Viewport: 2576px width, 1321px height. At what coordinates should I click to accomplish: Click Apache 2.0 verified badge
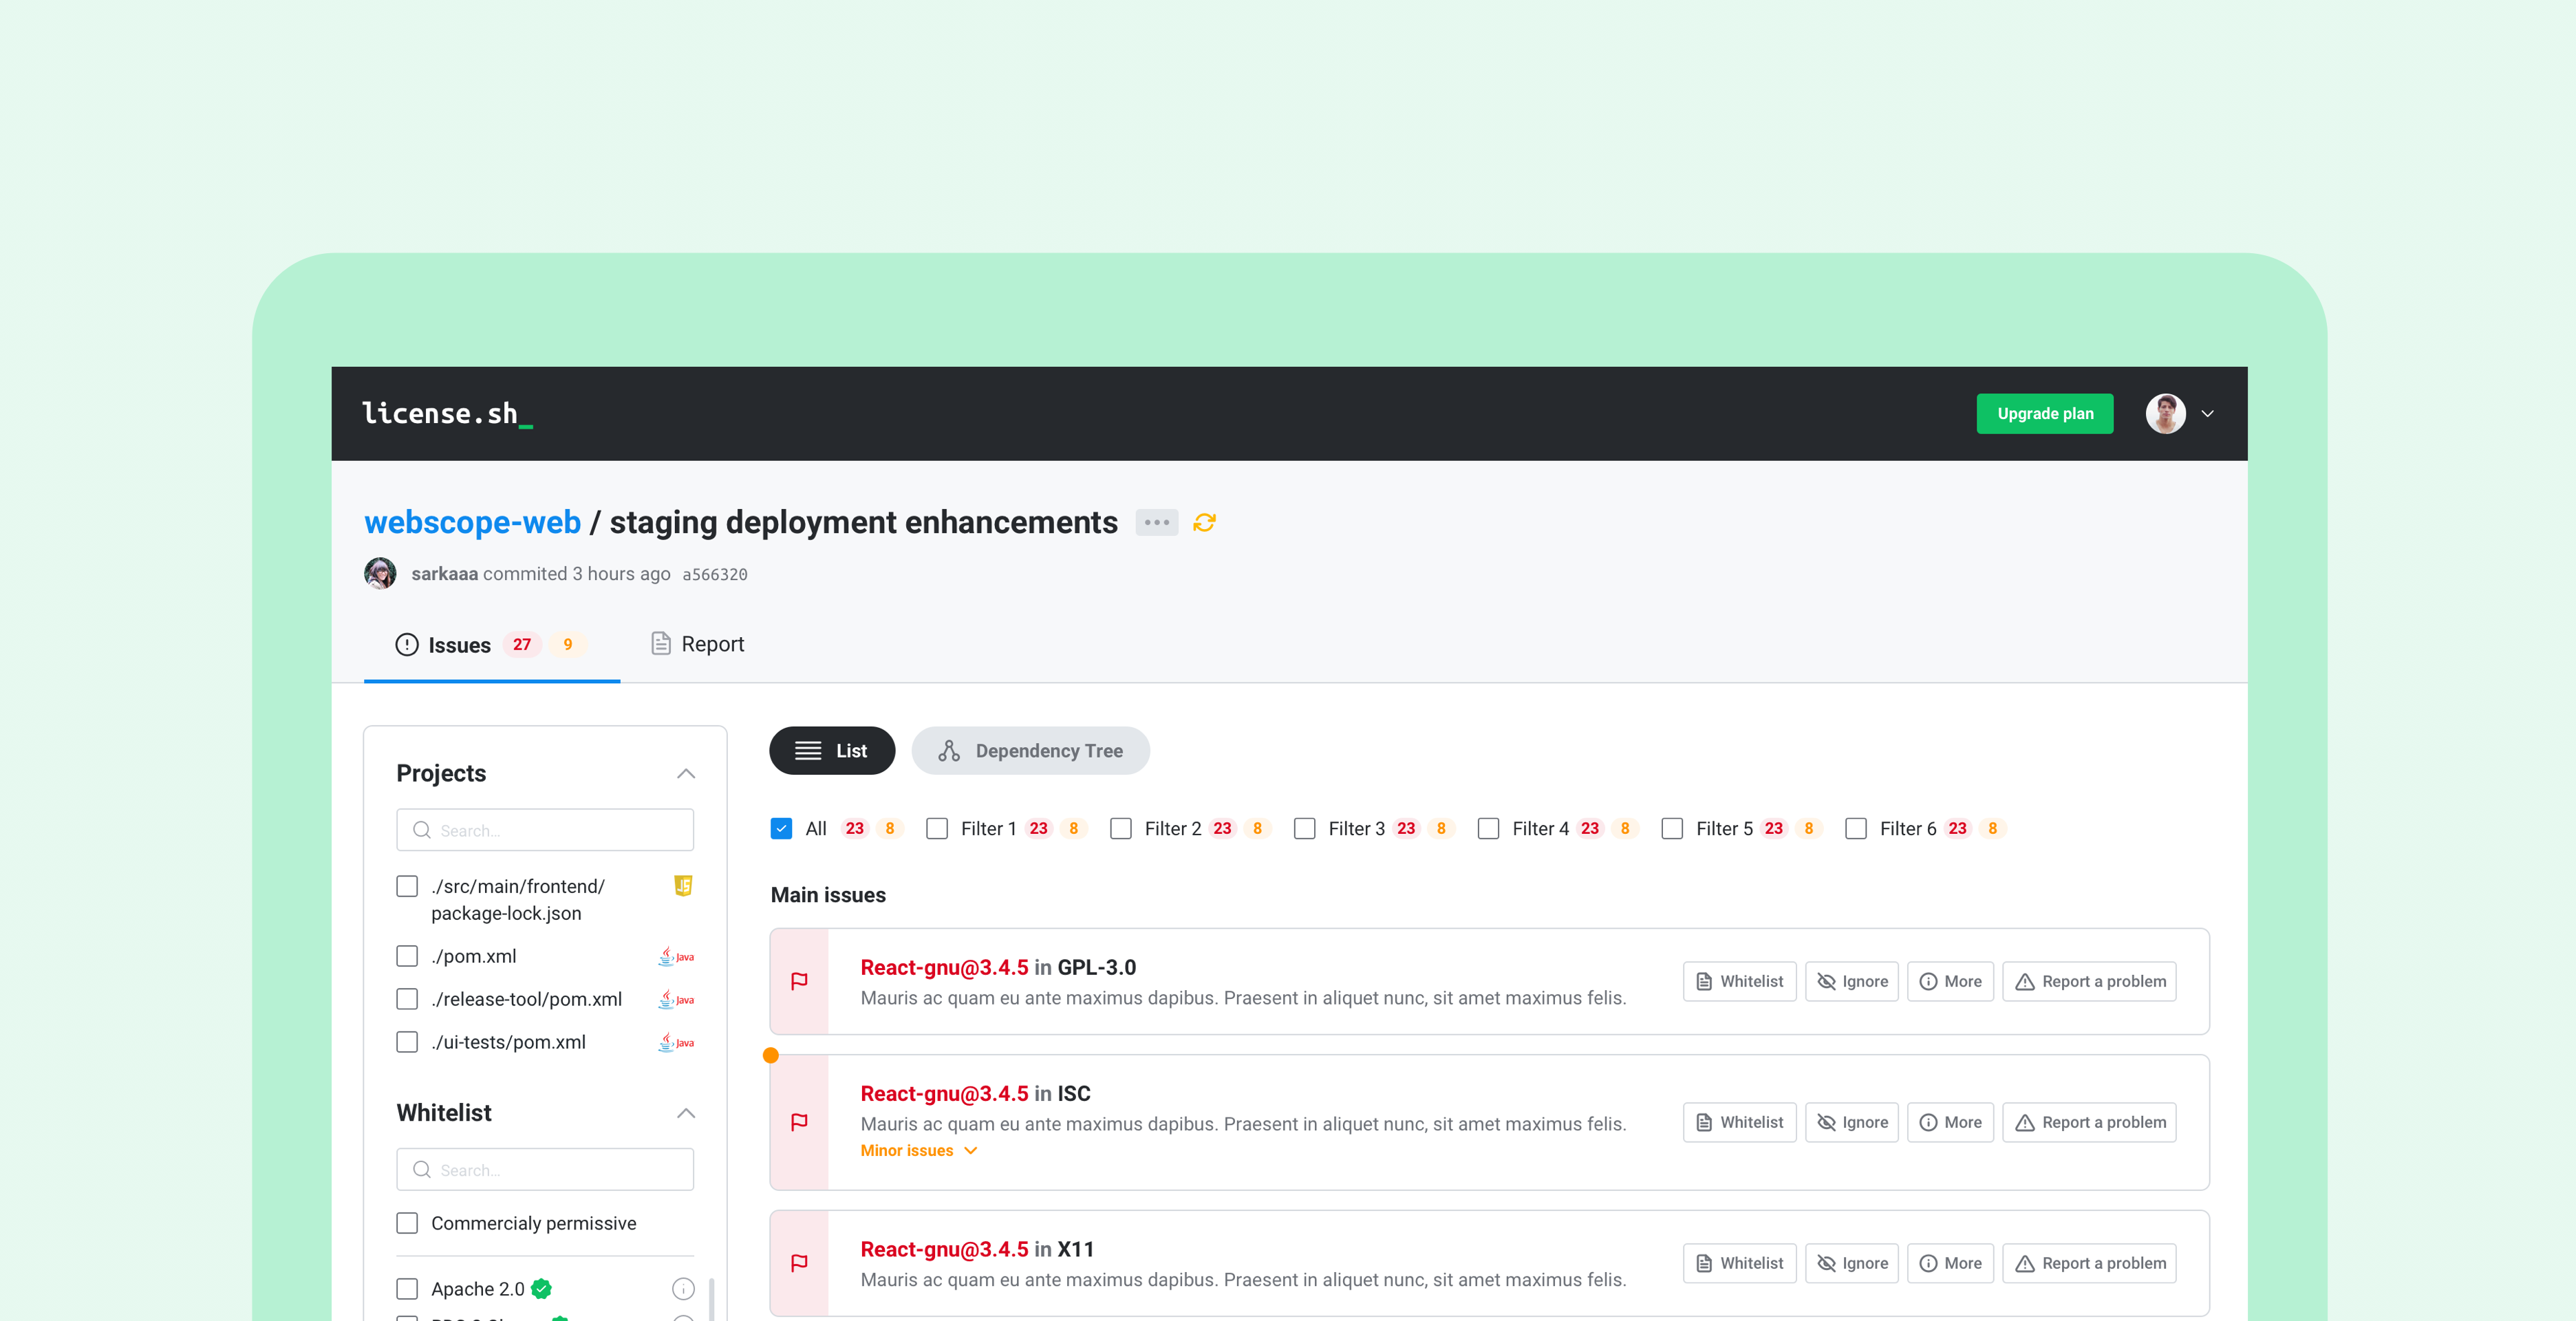pyautogui.click(x=542, y=1289)
